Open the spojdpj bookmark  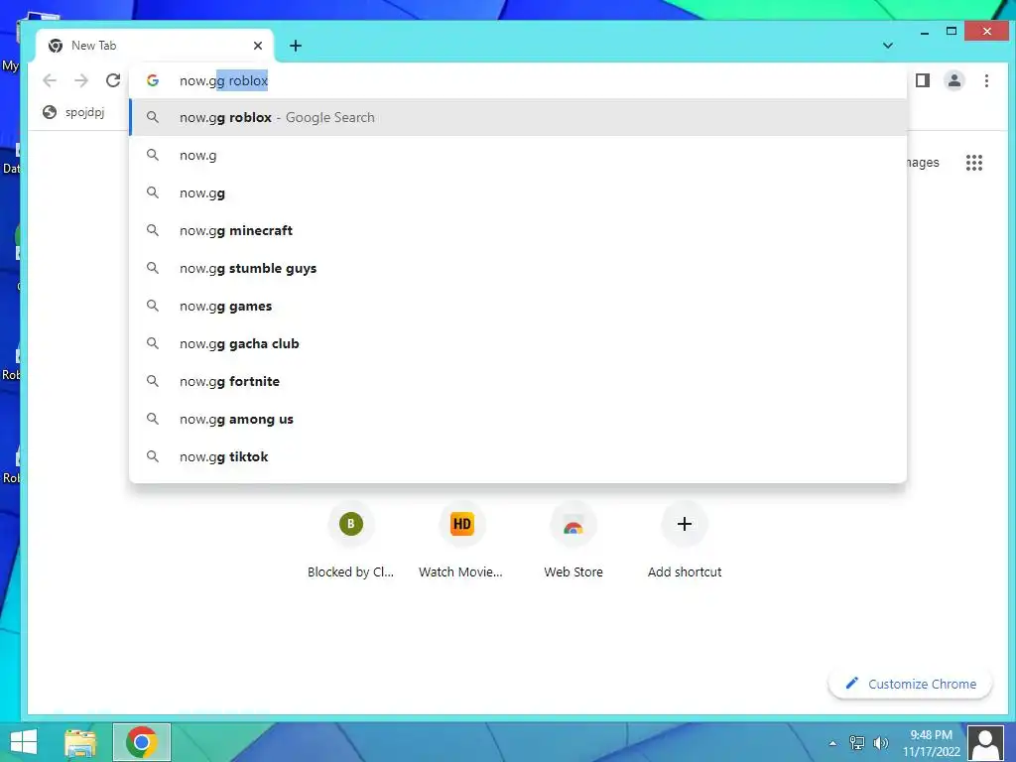tap(73, 112)
